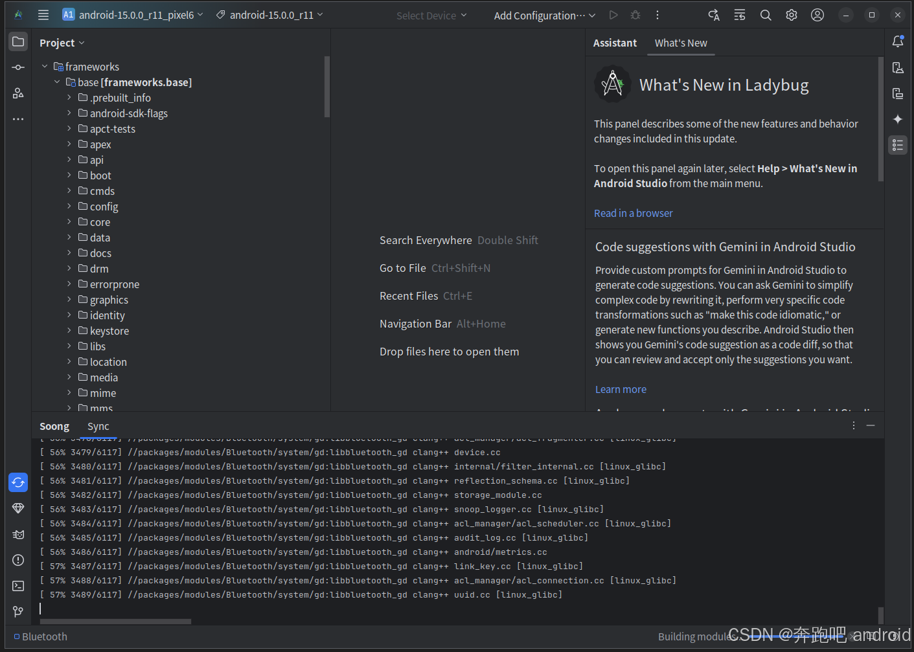Image resolution: width=914 pixels, height=652 pixels.
Task: Show more tool windows in the left sidebar
Action: pyautogui.click(x=18, y=119)
